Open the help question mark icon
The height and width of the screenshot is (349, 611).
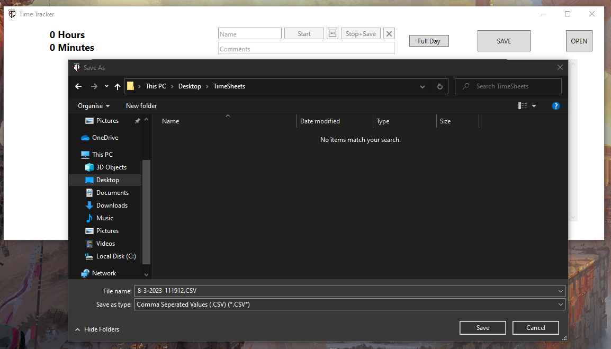tap(555, 106)
